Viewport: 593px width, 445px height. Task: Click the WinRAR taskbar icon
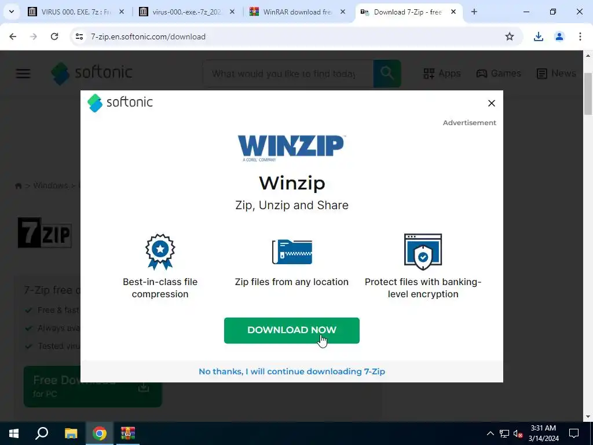(128, 433)
